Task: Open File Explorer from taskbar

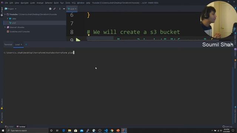Action: [x=70, y=130]
